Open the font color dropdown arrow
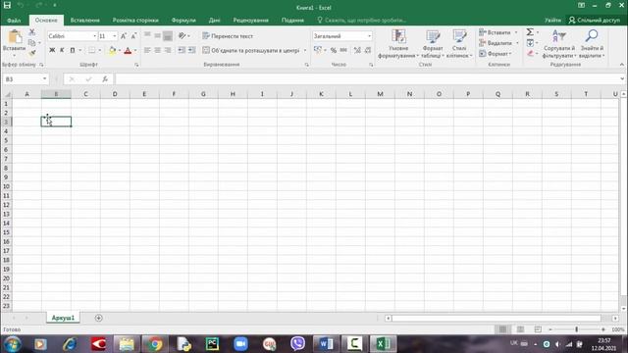The image size is (628, 353). click(x=135, y=50)
